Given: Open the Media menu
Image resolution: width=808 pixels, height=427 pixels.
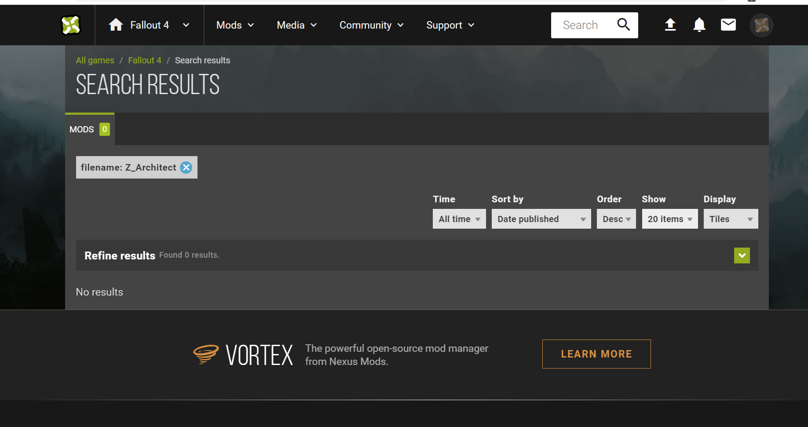Looking at the screenshot, I should click(x=297, y=25).
